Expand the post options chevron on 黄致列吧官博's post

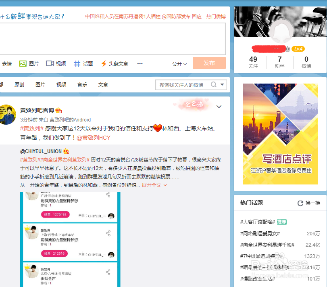[219, 107]
